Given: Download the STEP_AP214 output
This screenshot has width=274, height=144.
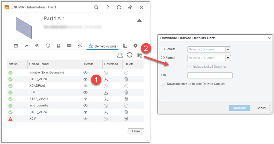Looking at the screenshot, I should 106,99.
